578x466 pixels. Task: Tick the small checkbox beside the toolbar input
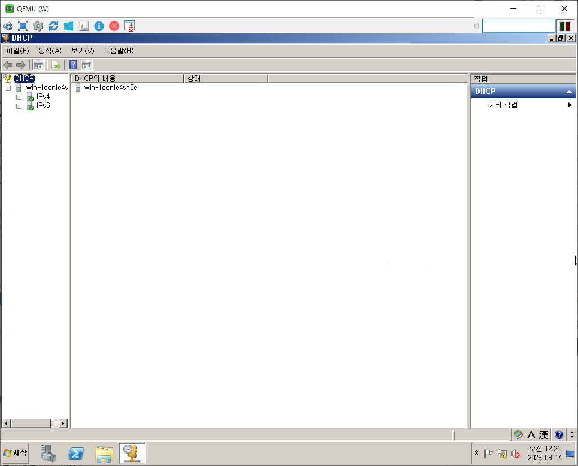[x=477, y=26]
